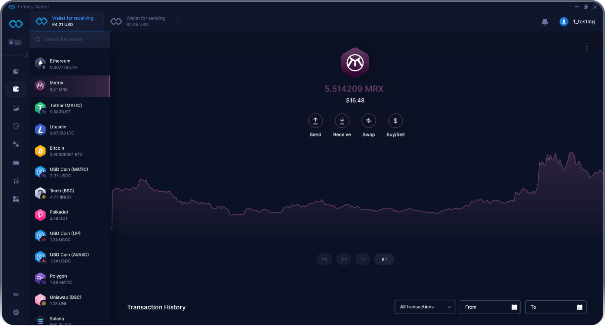Select 1inch (BSC) asset row

pyautogui.click(x=70, y=194)
